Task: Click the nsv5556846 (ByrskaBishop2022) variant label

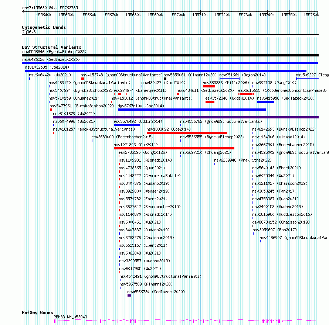Action: (x=54, y=52)
